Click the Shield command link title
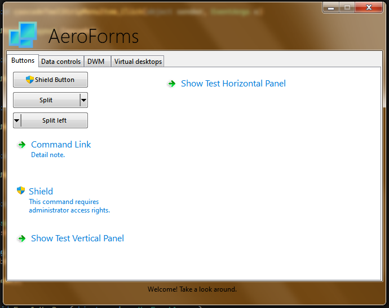 [41, 192]
